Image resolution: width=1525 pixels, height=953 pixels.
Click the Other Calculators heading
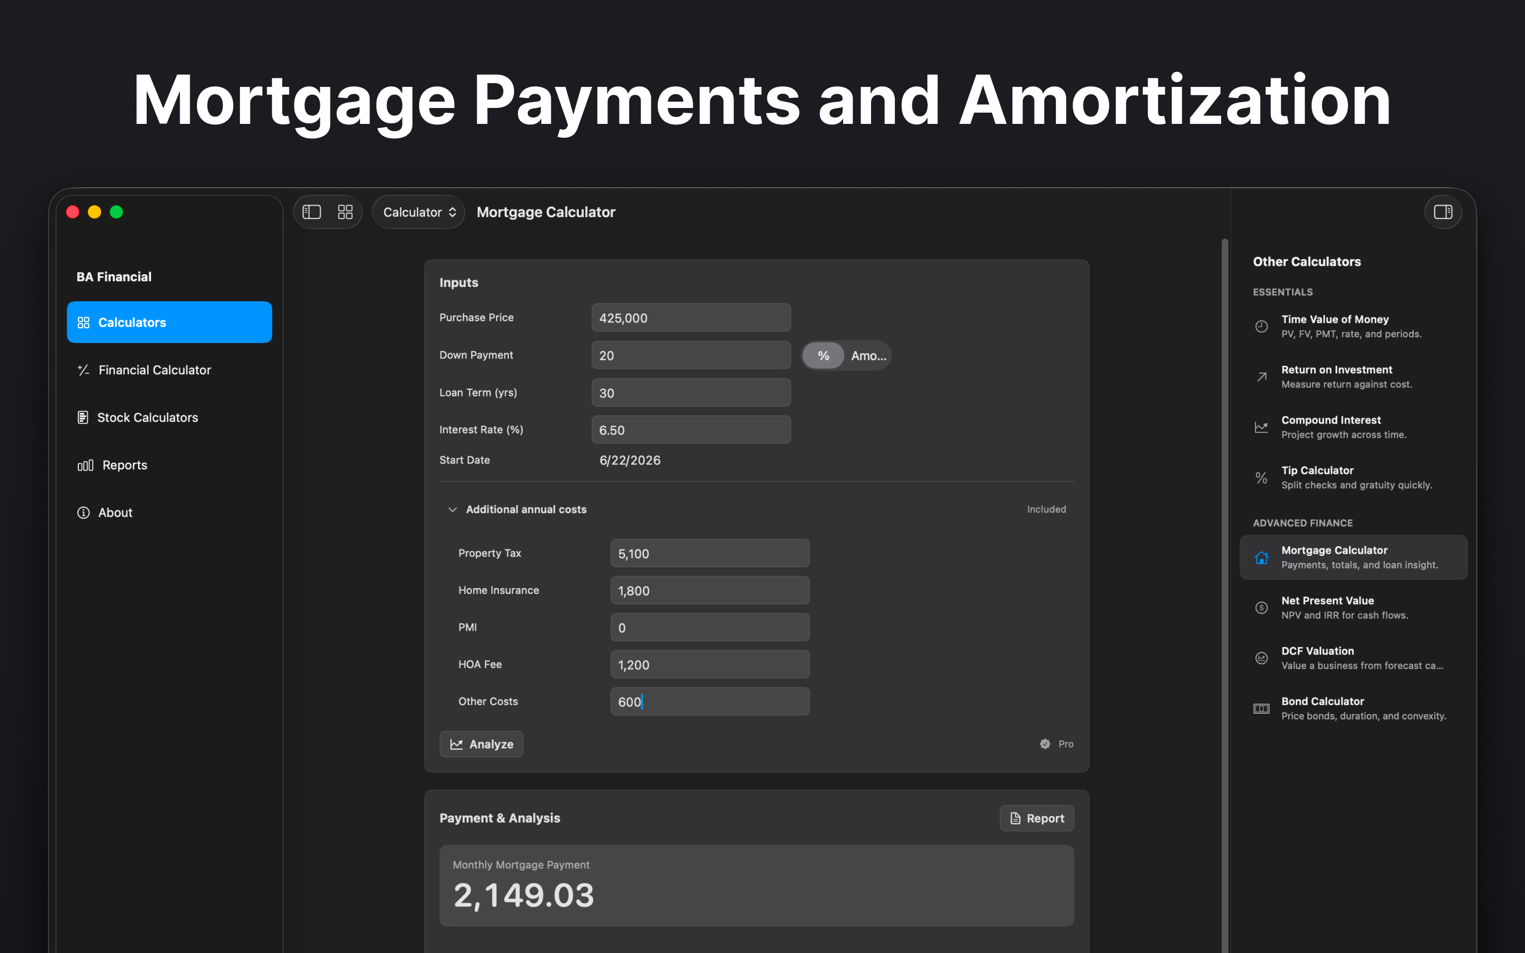click(1306, 262)
